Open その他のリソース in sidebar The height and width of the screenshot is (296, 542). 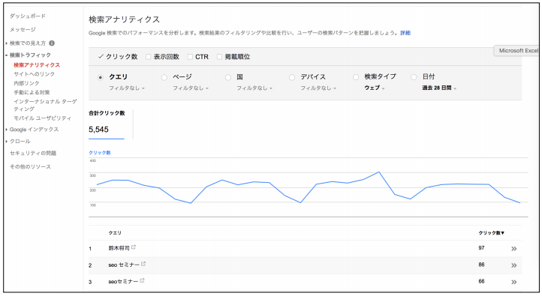pos(30,166)
